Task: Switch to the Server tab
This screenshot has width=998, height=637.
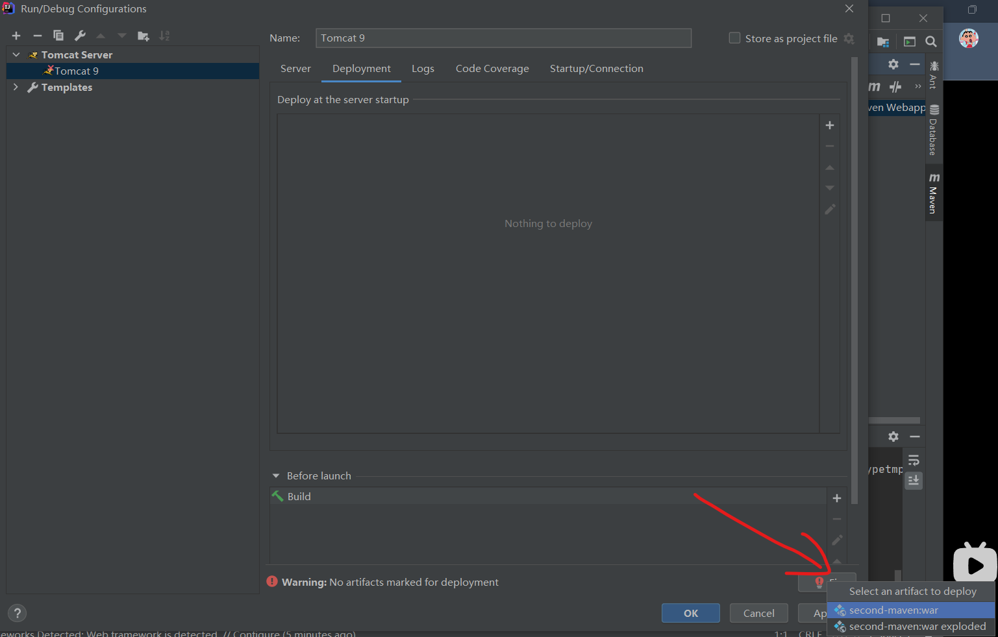Action: click(x=295, y=68)
